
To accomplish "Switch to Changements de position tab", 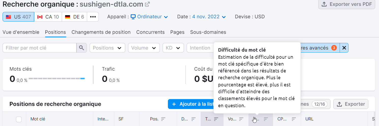I will click(x=101, y=32).
